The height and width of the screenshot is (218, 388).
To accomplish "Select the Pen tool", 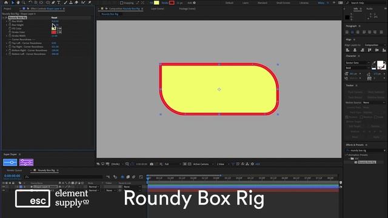I will (53, 2).
